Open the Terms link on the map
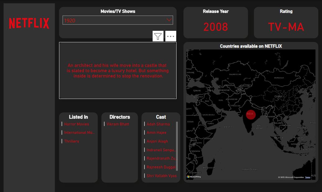 (x=308, y=177)
